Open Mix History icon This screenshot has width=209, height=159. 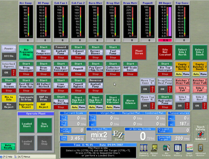[x=178, y=149]
